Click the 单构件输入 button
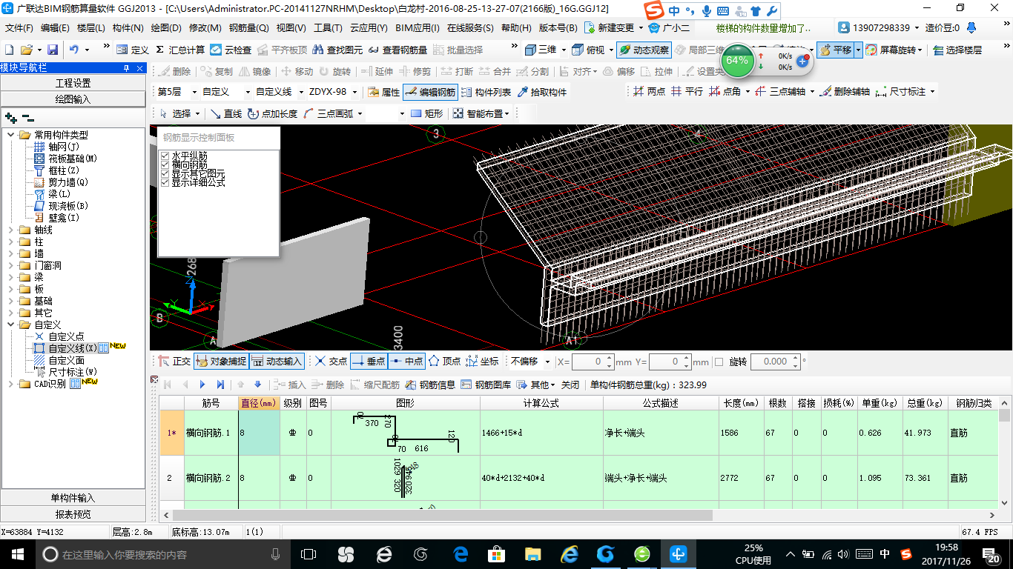This screenshot has height=569, width=1013. coord(73,498)
